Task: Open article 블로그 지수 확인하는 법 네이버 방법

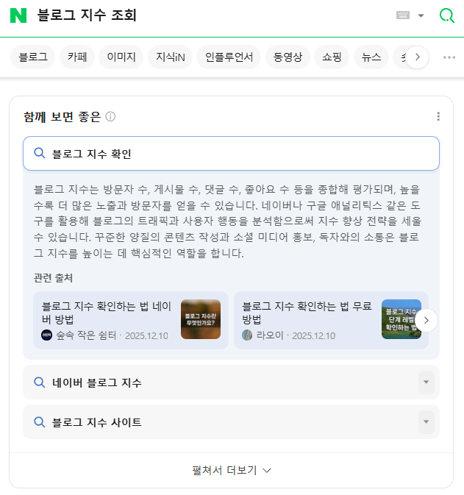Action: click(106, 313)
